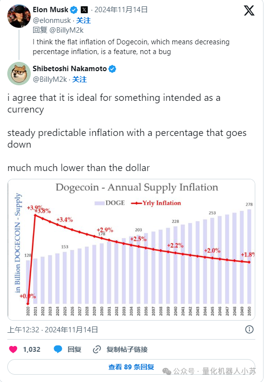
Task: Open Shibetoshi Nakamoto's doge avatar
Action: (x=19, y=74)
